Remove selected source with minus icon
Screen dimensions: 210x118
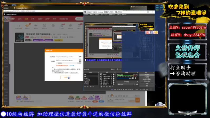pos(104,87)
